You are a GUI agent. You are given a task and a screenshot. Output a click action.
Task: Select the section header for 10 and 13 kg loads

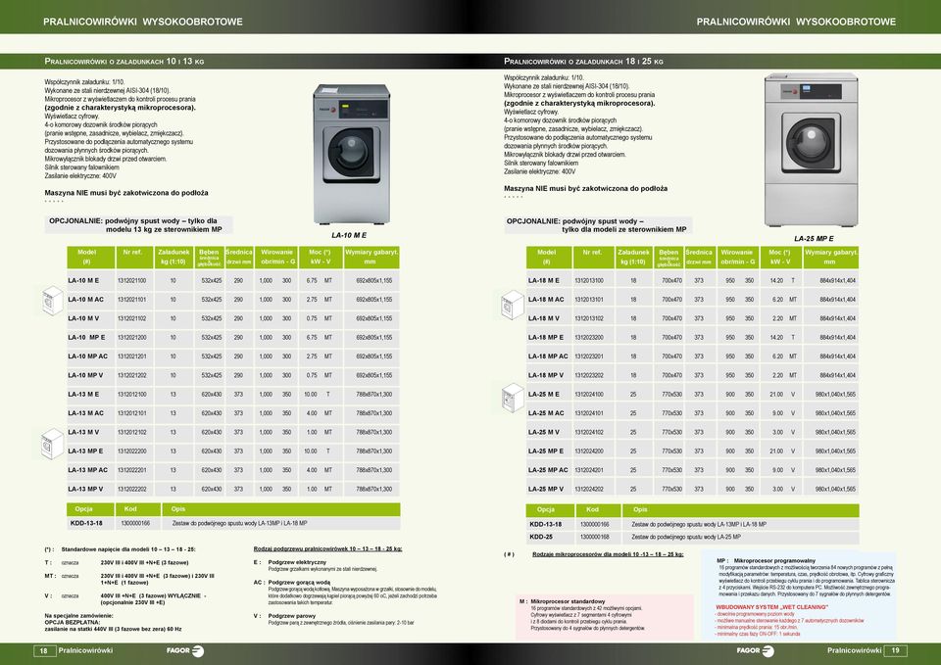click(x=124, y=61)
